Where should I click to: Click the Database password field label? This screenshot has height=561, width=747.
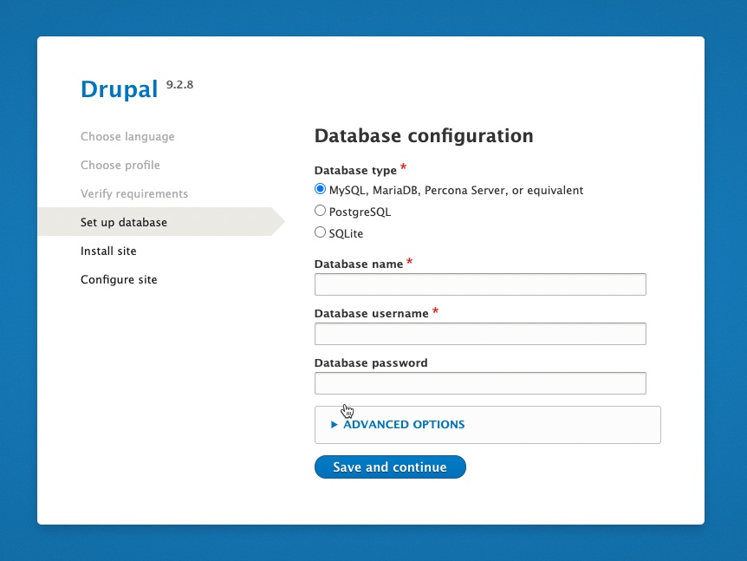click(371, 363)
